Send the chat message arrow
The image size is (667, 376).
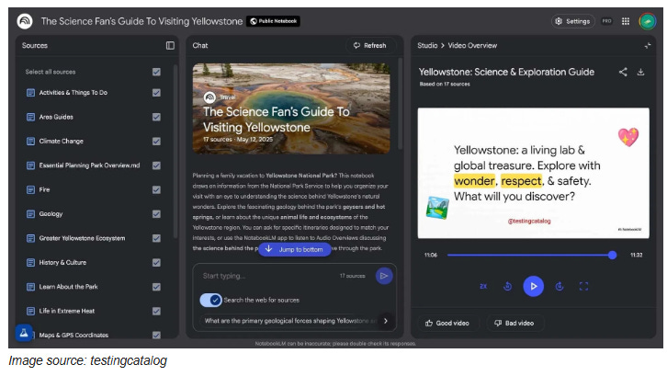point(384,276)
